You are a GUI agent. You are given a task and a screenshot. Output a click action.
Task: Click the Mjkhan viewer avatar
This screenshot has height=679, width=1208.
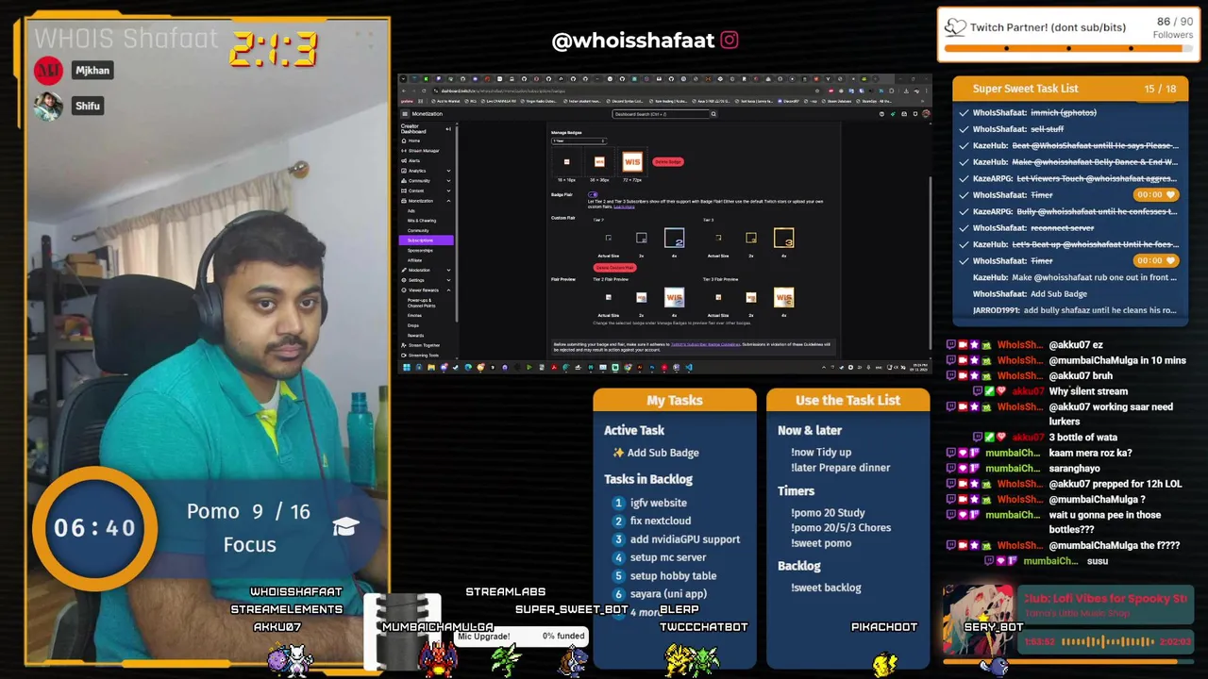[49, 71]
